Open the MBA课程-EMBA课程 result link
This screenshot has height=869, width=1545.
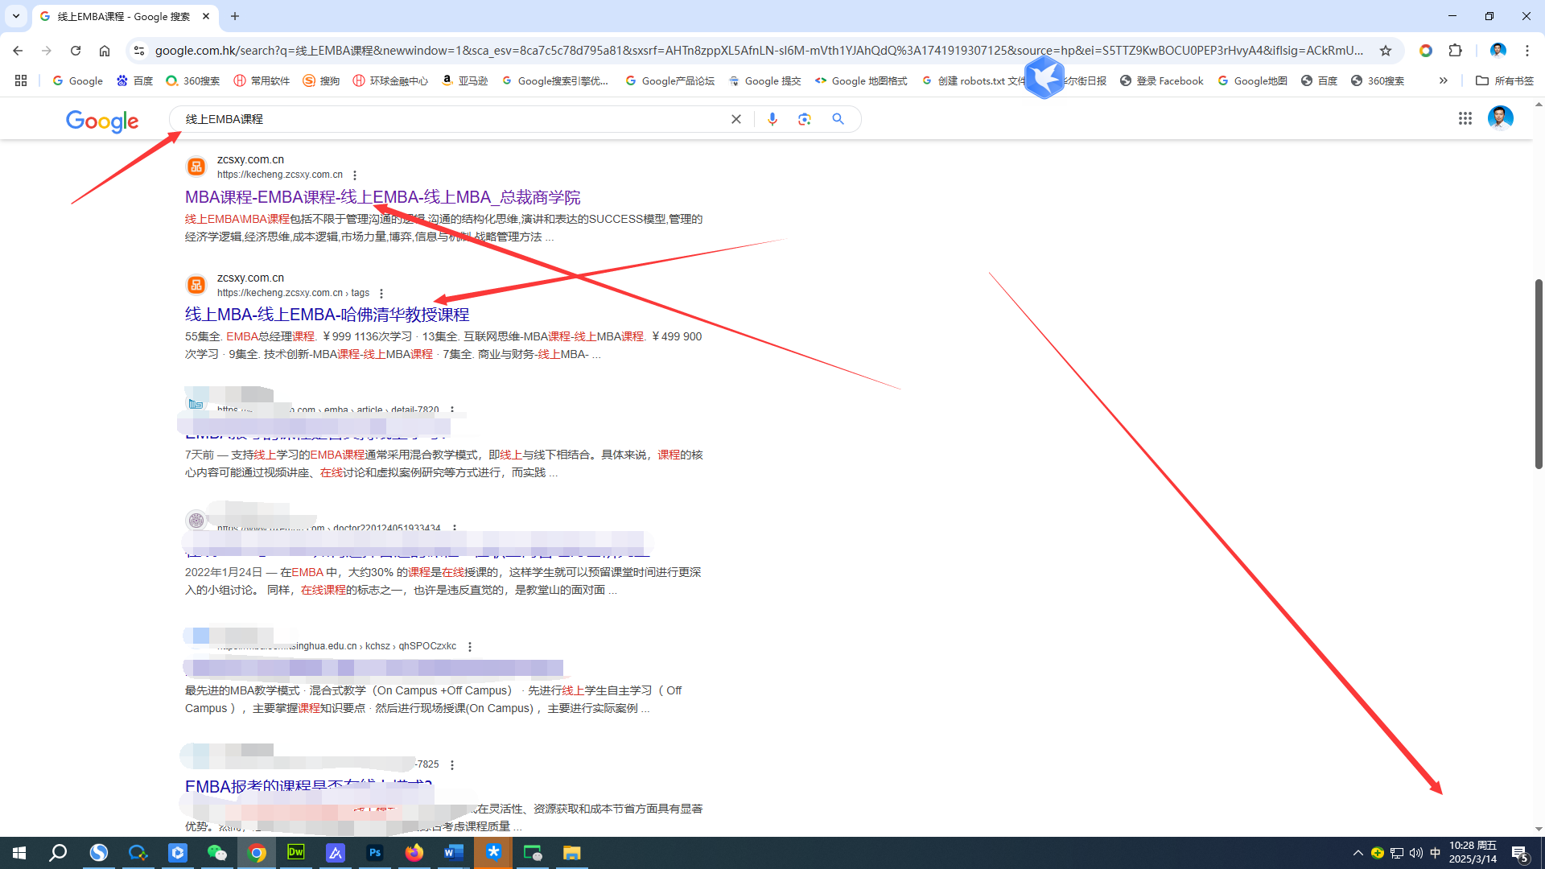(382, 196)
